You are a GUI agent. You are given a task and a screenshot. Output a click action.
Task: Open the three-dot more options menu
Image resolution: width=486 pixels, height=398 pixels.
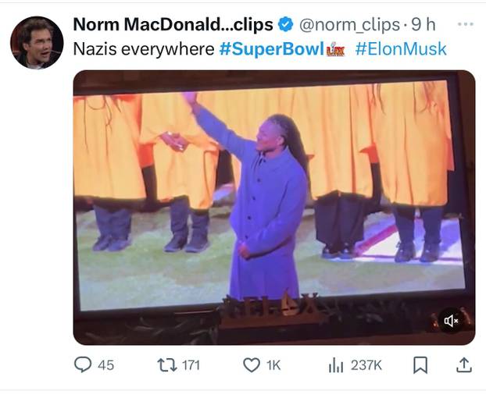pyautogui.click(x=466, y=23)
